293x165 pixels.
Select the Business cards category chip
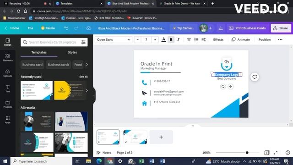pos(58,65)
